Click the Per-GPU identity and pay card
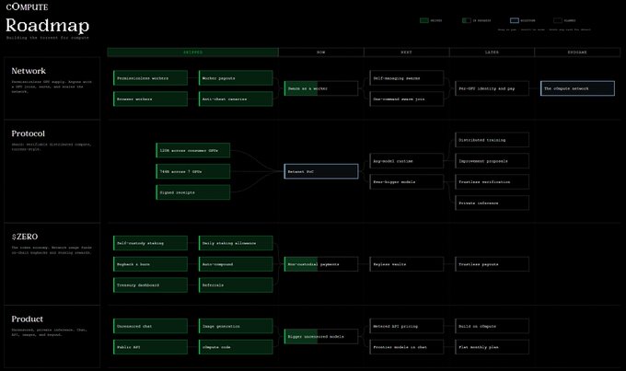Image resolution: width=626 pixels, height=371 pixels. pyautogui.click(x=493, y=88)
